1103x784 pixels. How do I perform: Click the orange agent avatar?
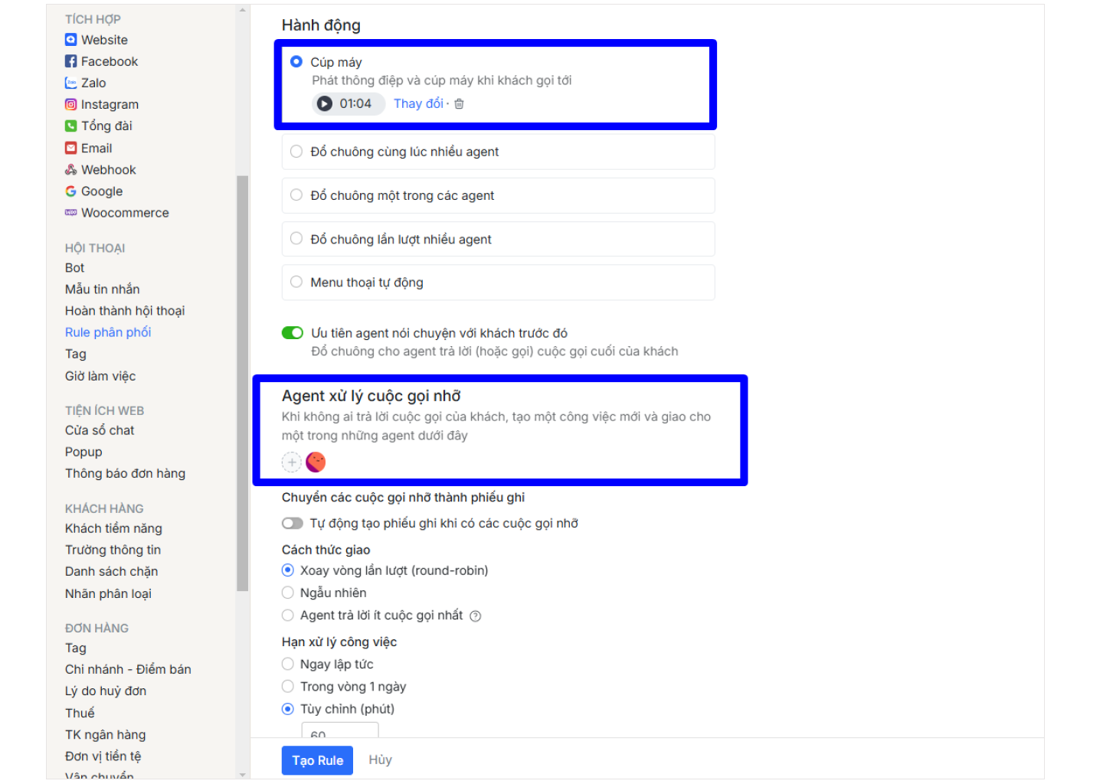pyautogui.click(x=316, y=462)
